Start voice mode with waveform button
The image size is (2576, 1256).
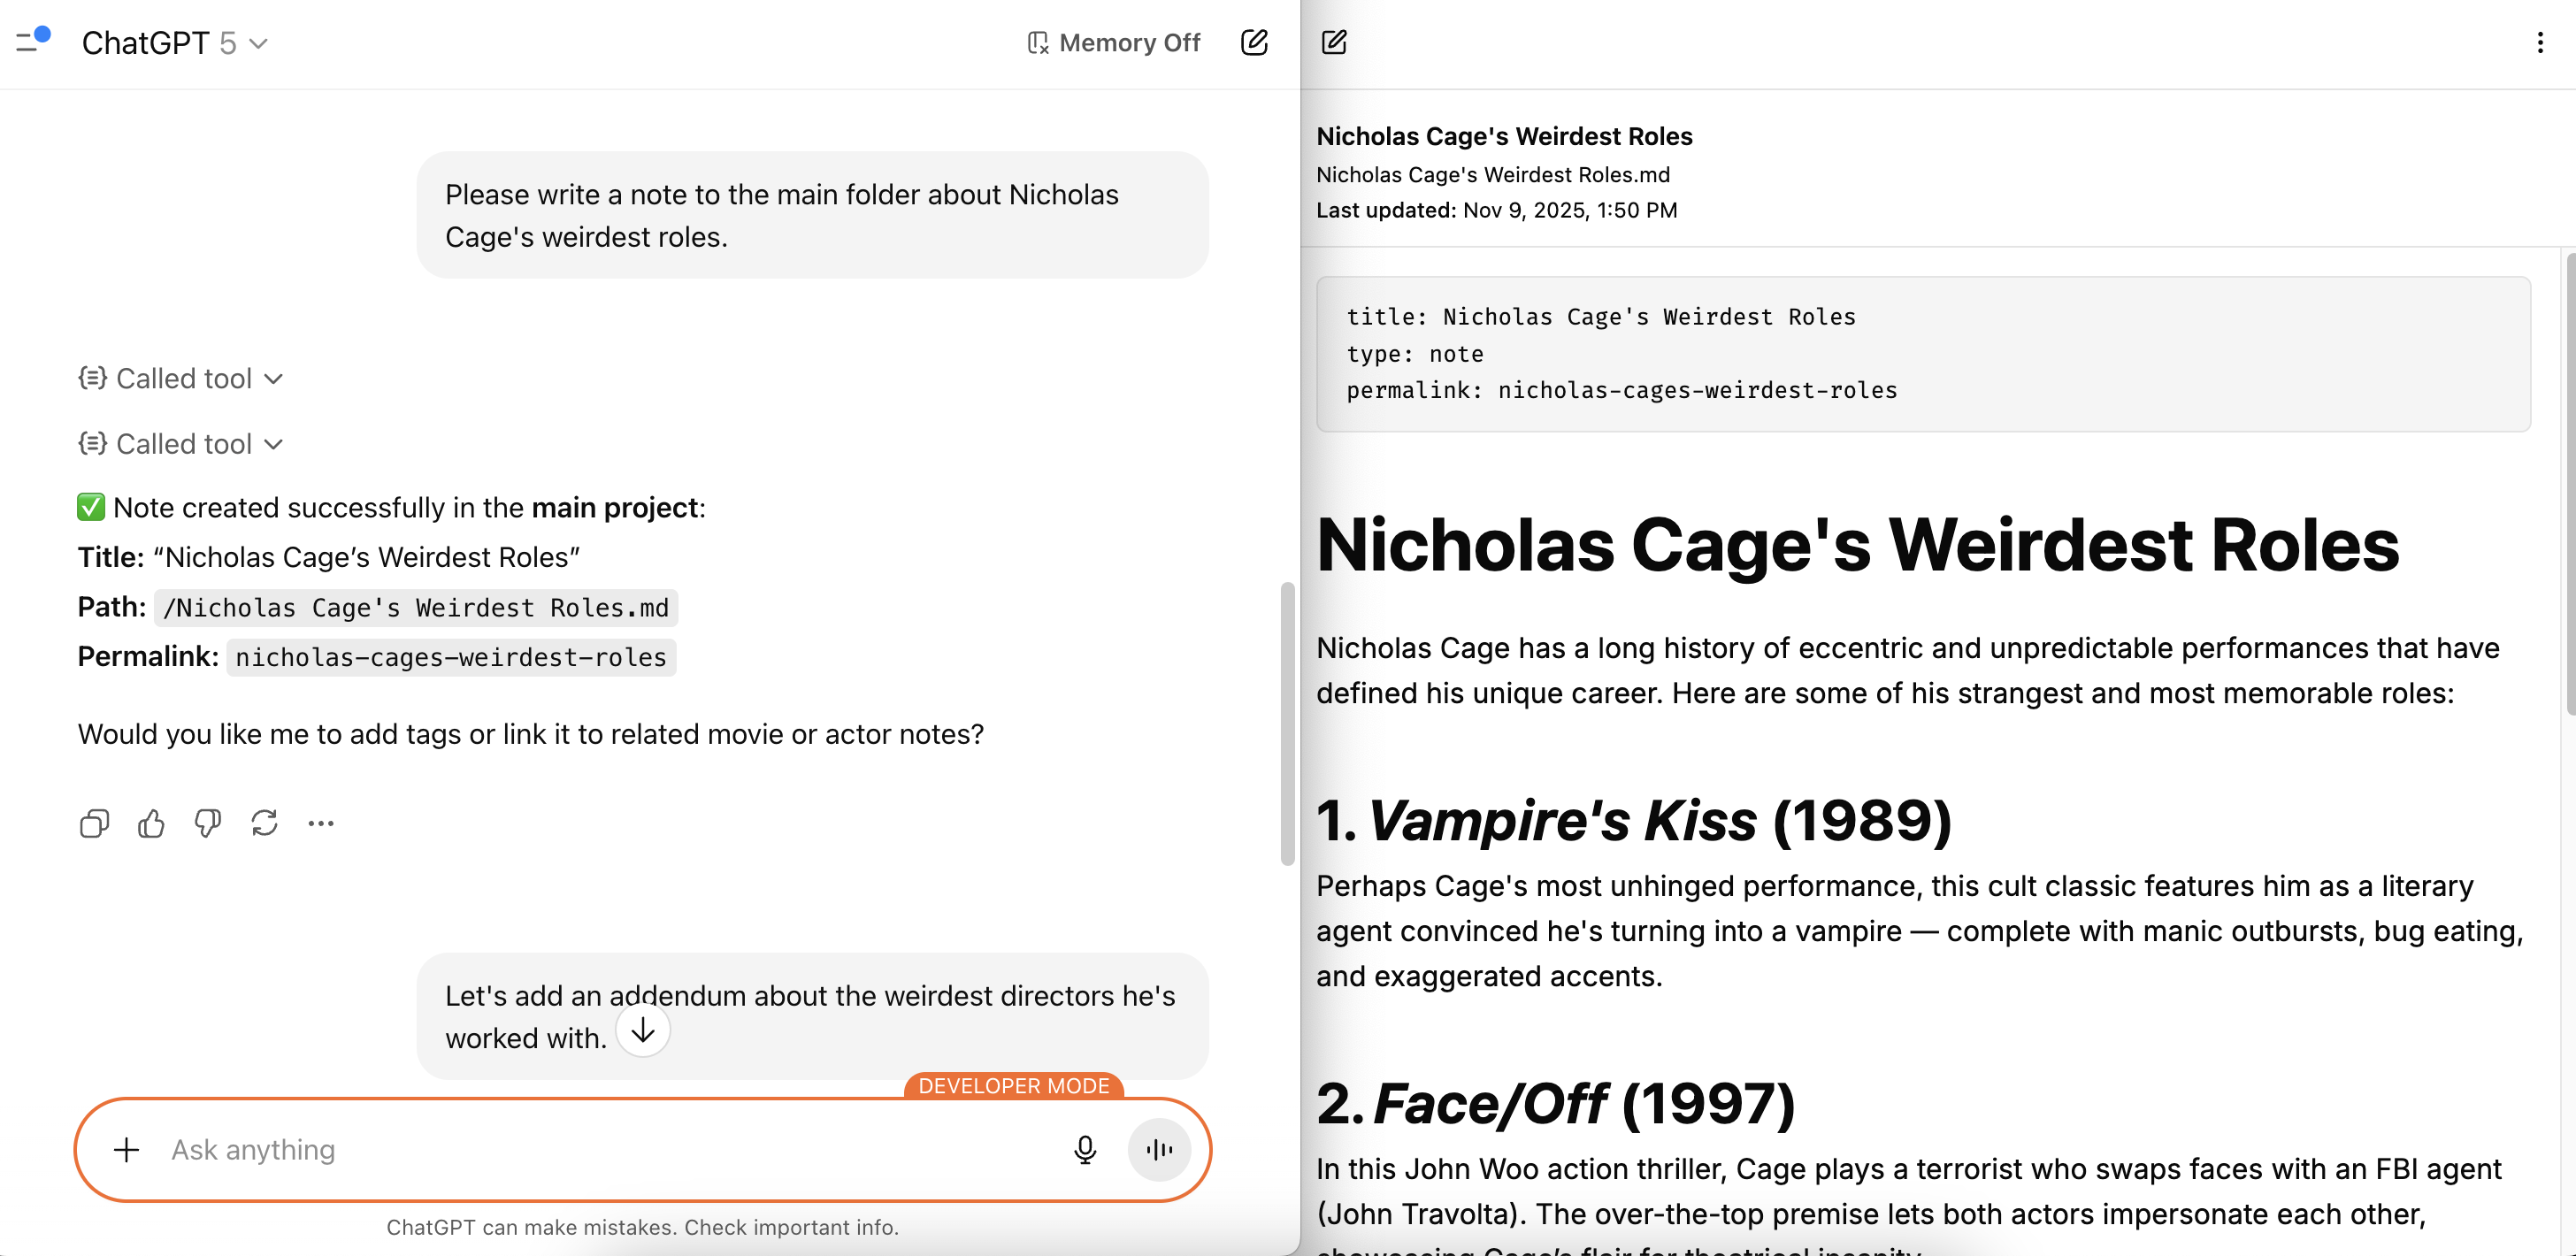click(x=1159, y=1150)
